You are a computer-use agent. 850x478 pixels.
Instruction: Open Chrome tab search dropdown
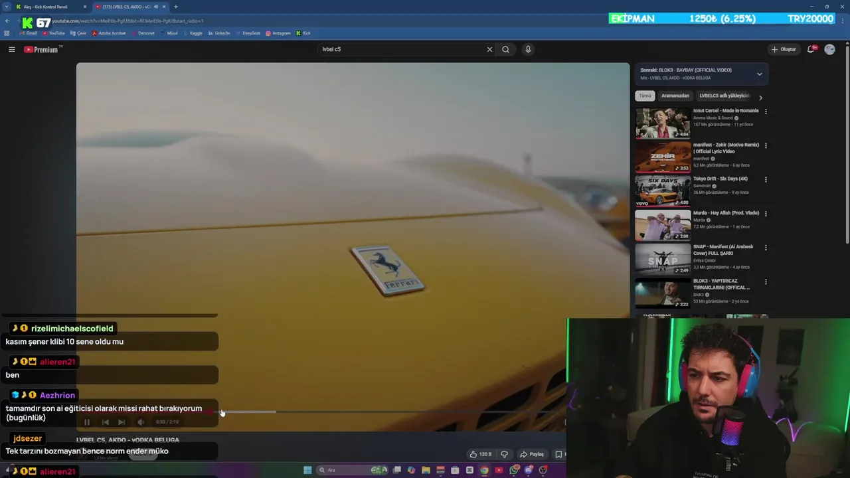pyautogui.click(x=6, y=7)
